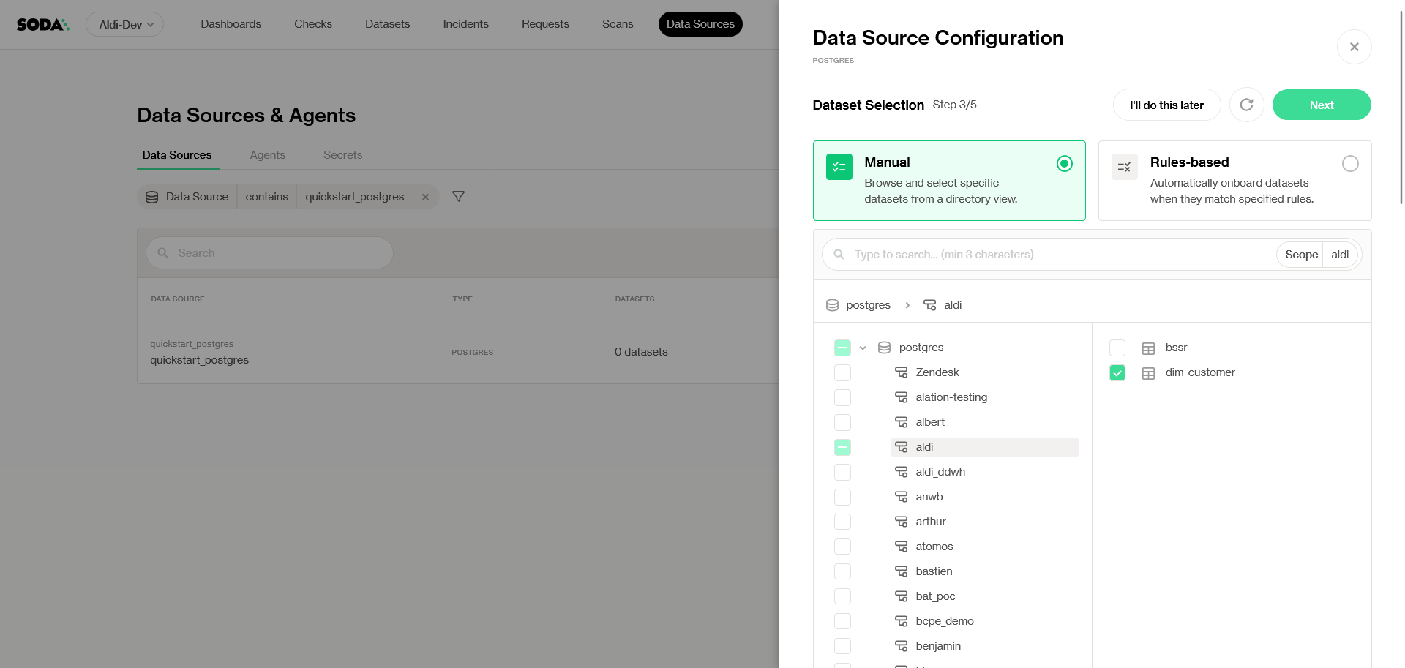
Task: Uncheck the dim_customer dataset checkbox
Action: tap(1117, 373)
